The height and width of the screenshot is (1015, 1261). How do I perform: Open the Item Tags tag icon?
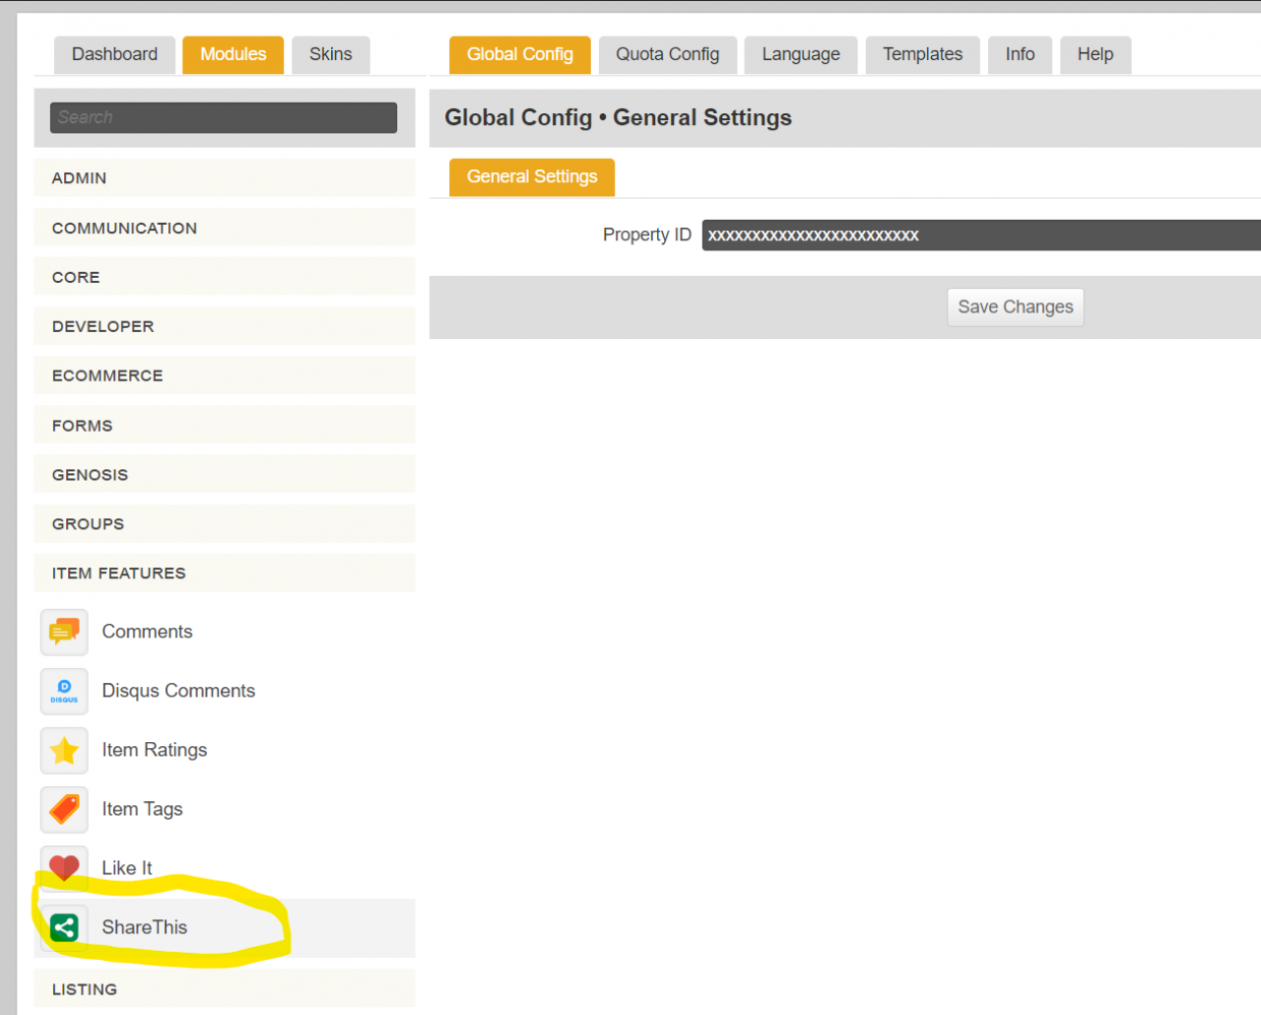(x=64, y=809)
